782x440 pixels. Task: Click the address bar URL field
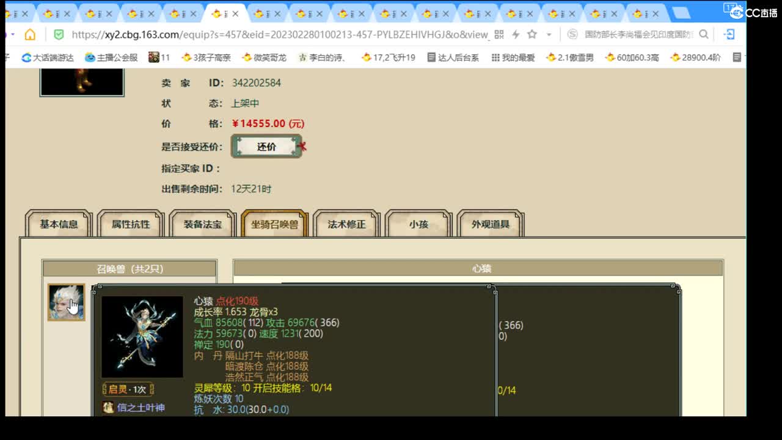(280, 35)
